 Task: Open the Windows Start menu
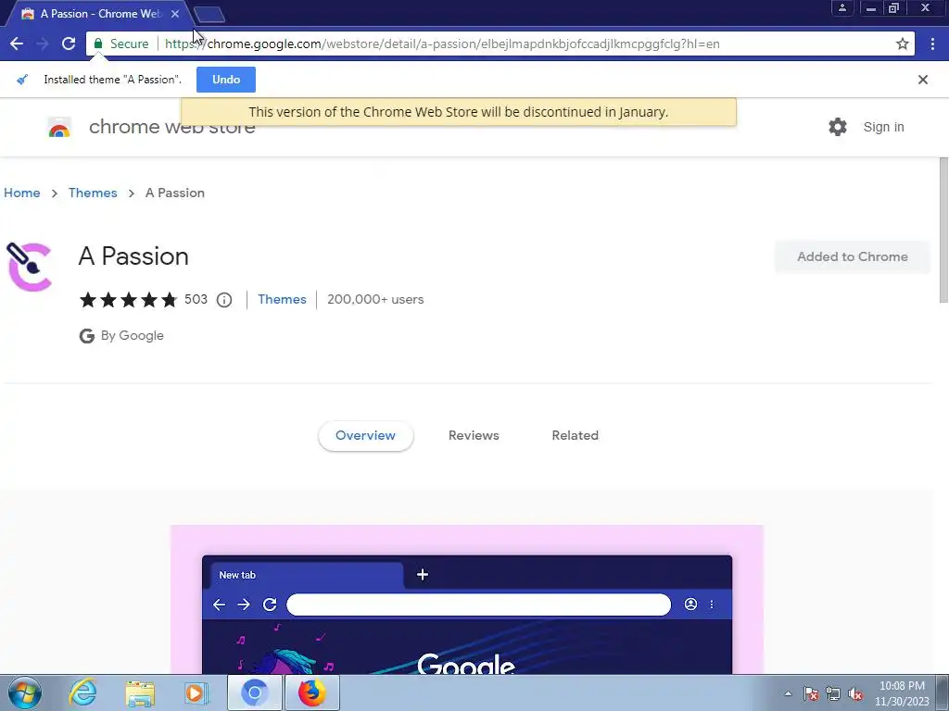point(25,692)
